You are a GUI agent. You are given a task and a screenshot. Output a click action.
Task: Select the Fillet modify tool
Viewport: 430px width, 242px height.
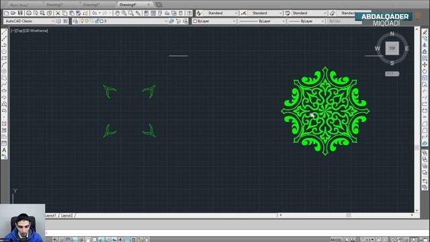425,130
